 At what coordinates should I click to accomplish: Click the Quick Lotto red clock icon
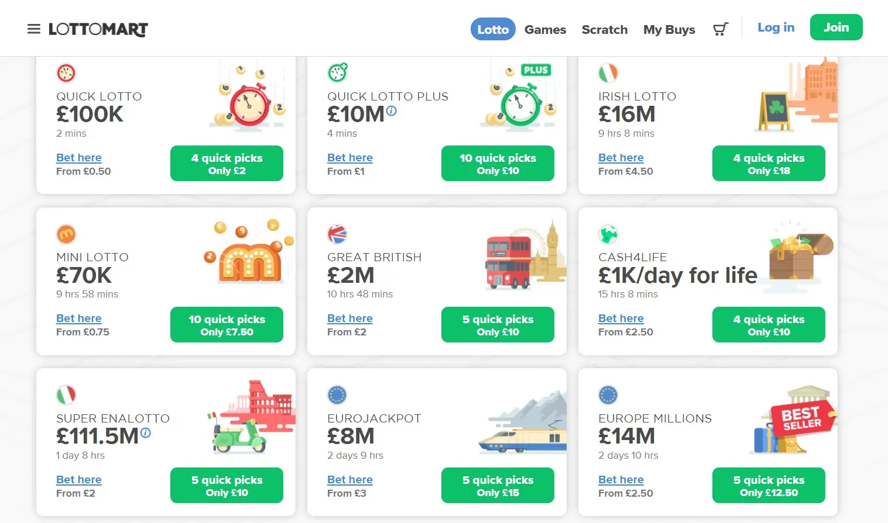(66, 73)
